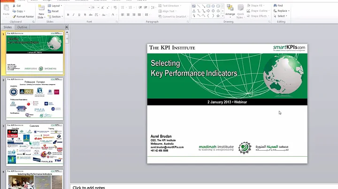Open the Text Direction menu
This screenshot has width=338, height=189.
pos(169,6)
